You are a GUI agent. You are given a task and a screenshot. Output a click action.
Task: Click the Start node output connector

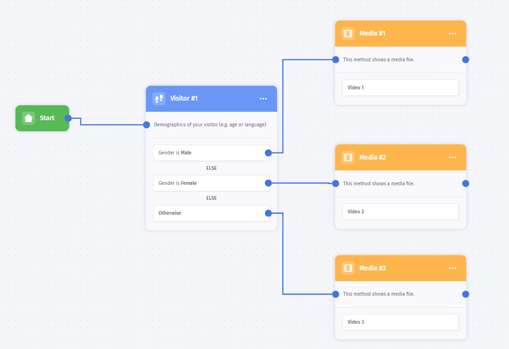click(68, 118)
